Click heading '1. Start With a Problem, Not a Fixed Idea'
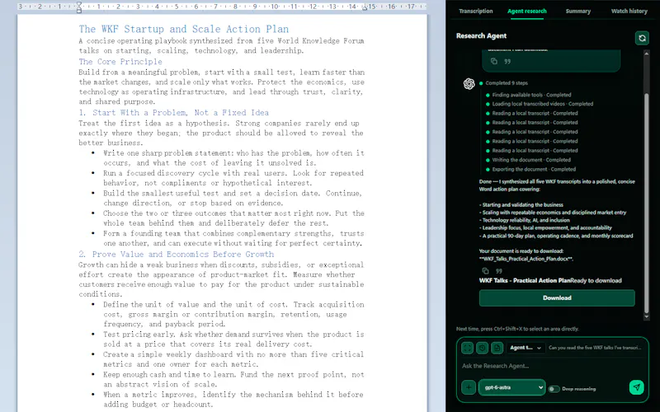 tap(173, 113)
